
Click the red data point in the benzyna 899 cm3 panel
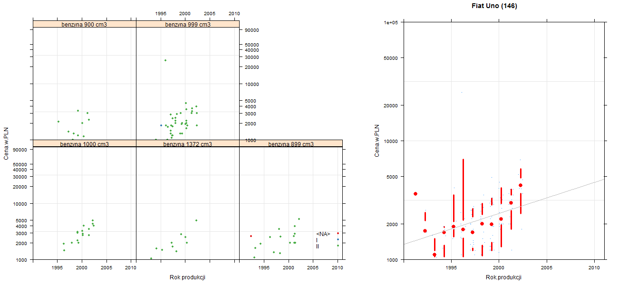click(x=251, y=236)
